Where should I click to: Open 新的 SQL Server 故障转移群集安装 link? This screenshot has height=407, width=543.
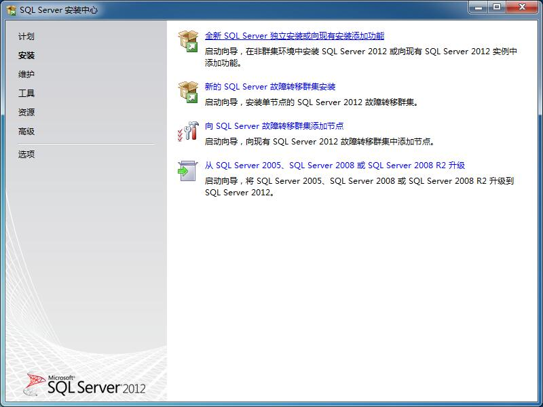click(x=270, y=87)
